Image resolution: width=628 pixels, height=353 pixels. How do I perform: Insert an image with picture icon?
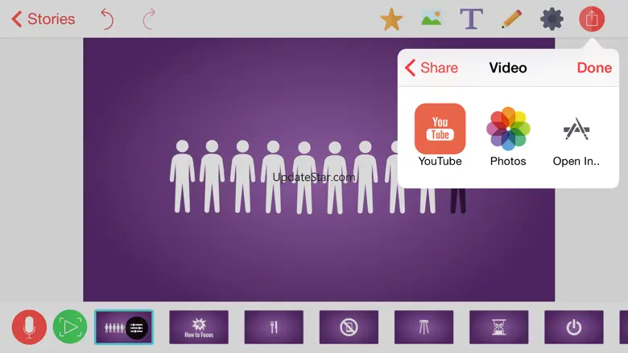tap(432, 18)
